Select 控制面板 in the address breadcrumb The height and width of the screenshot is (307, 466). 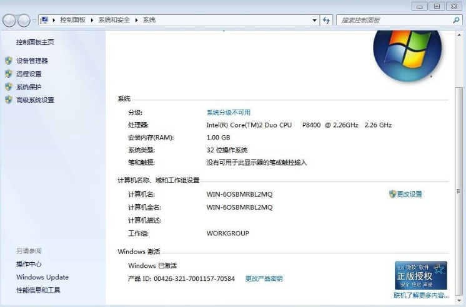pos(72,21)
